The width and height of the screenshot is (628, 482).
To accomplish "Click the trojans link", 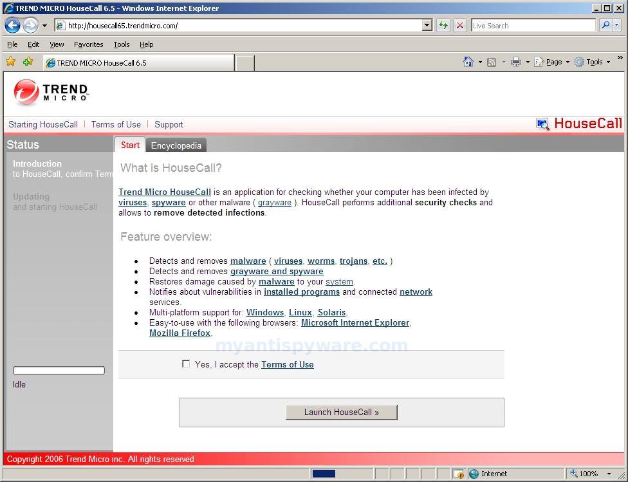I will [x=353, y=261].
